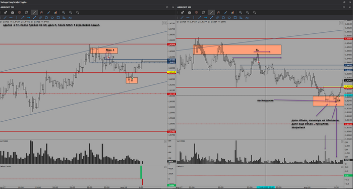Select the double-ended arrow tool in ARBUSDT 1M panel

pos(211,18)
